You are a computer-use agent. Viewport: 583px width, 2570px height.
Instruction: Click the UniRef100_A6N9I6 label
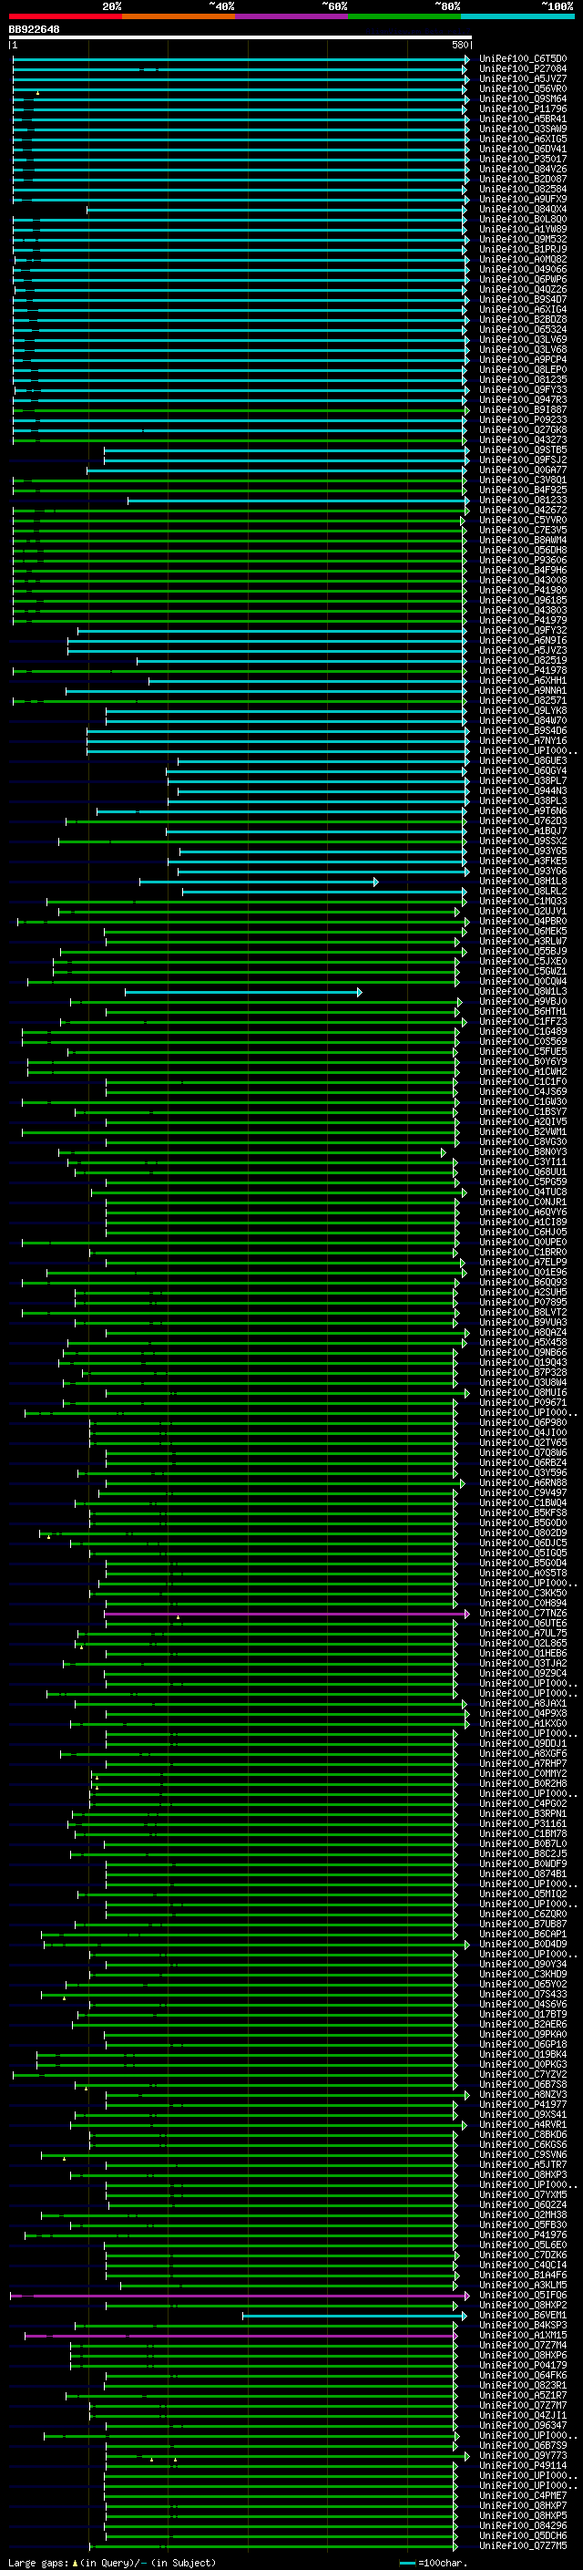click(x=523, y=641)
